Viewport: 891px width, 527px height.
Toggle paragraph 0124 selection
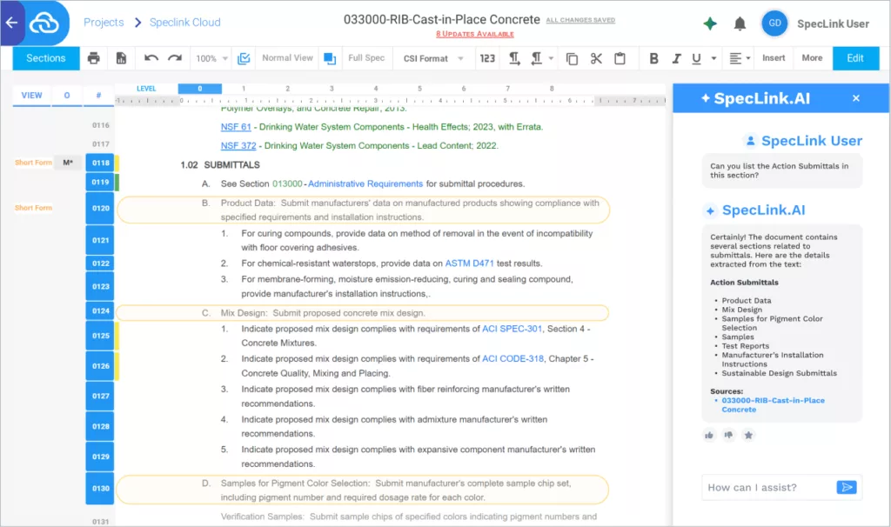tap(101, 310)
